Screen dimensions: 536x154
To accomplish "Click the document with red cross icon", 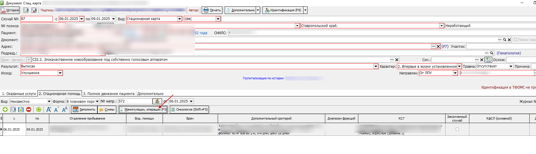I will (34, 10).
